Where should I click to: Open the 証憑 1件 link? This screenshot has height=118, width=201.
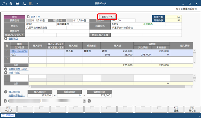coord(35,17)
